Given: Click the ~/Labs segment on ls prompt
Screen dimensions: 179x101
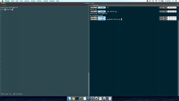Looking at the screenshot, I should click(x=102, y=8).
